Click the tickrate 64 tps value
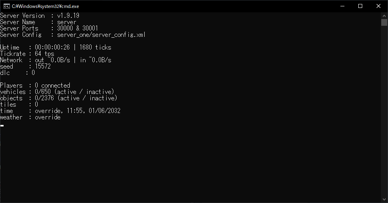Viewport: 388px width, 203px height. point(44,54)
